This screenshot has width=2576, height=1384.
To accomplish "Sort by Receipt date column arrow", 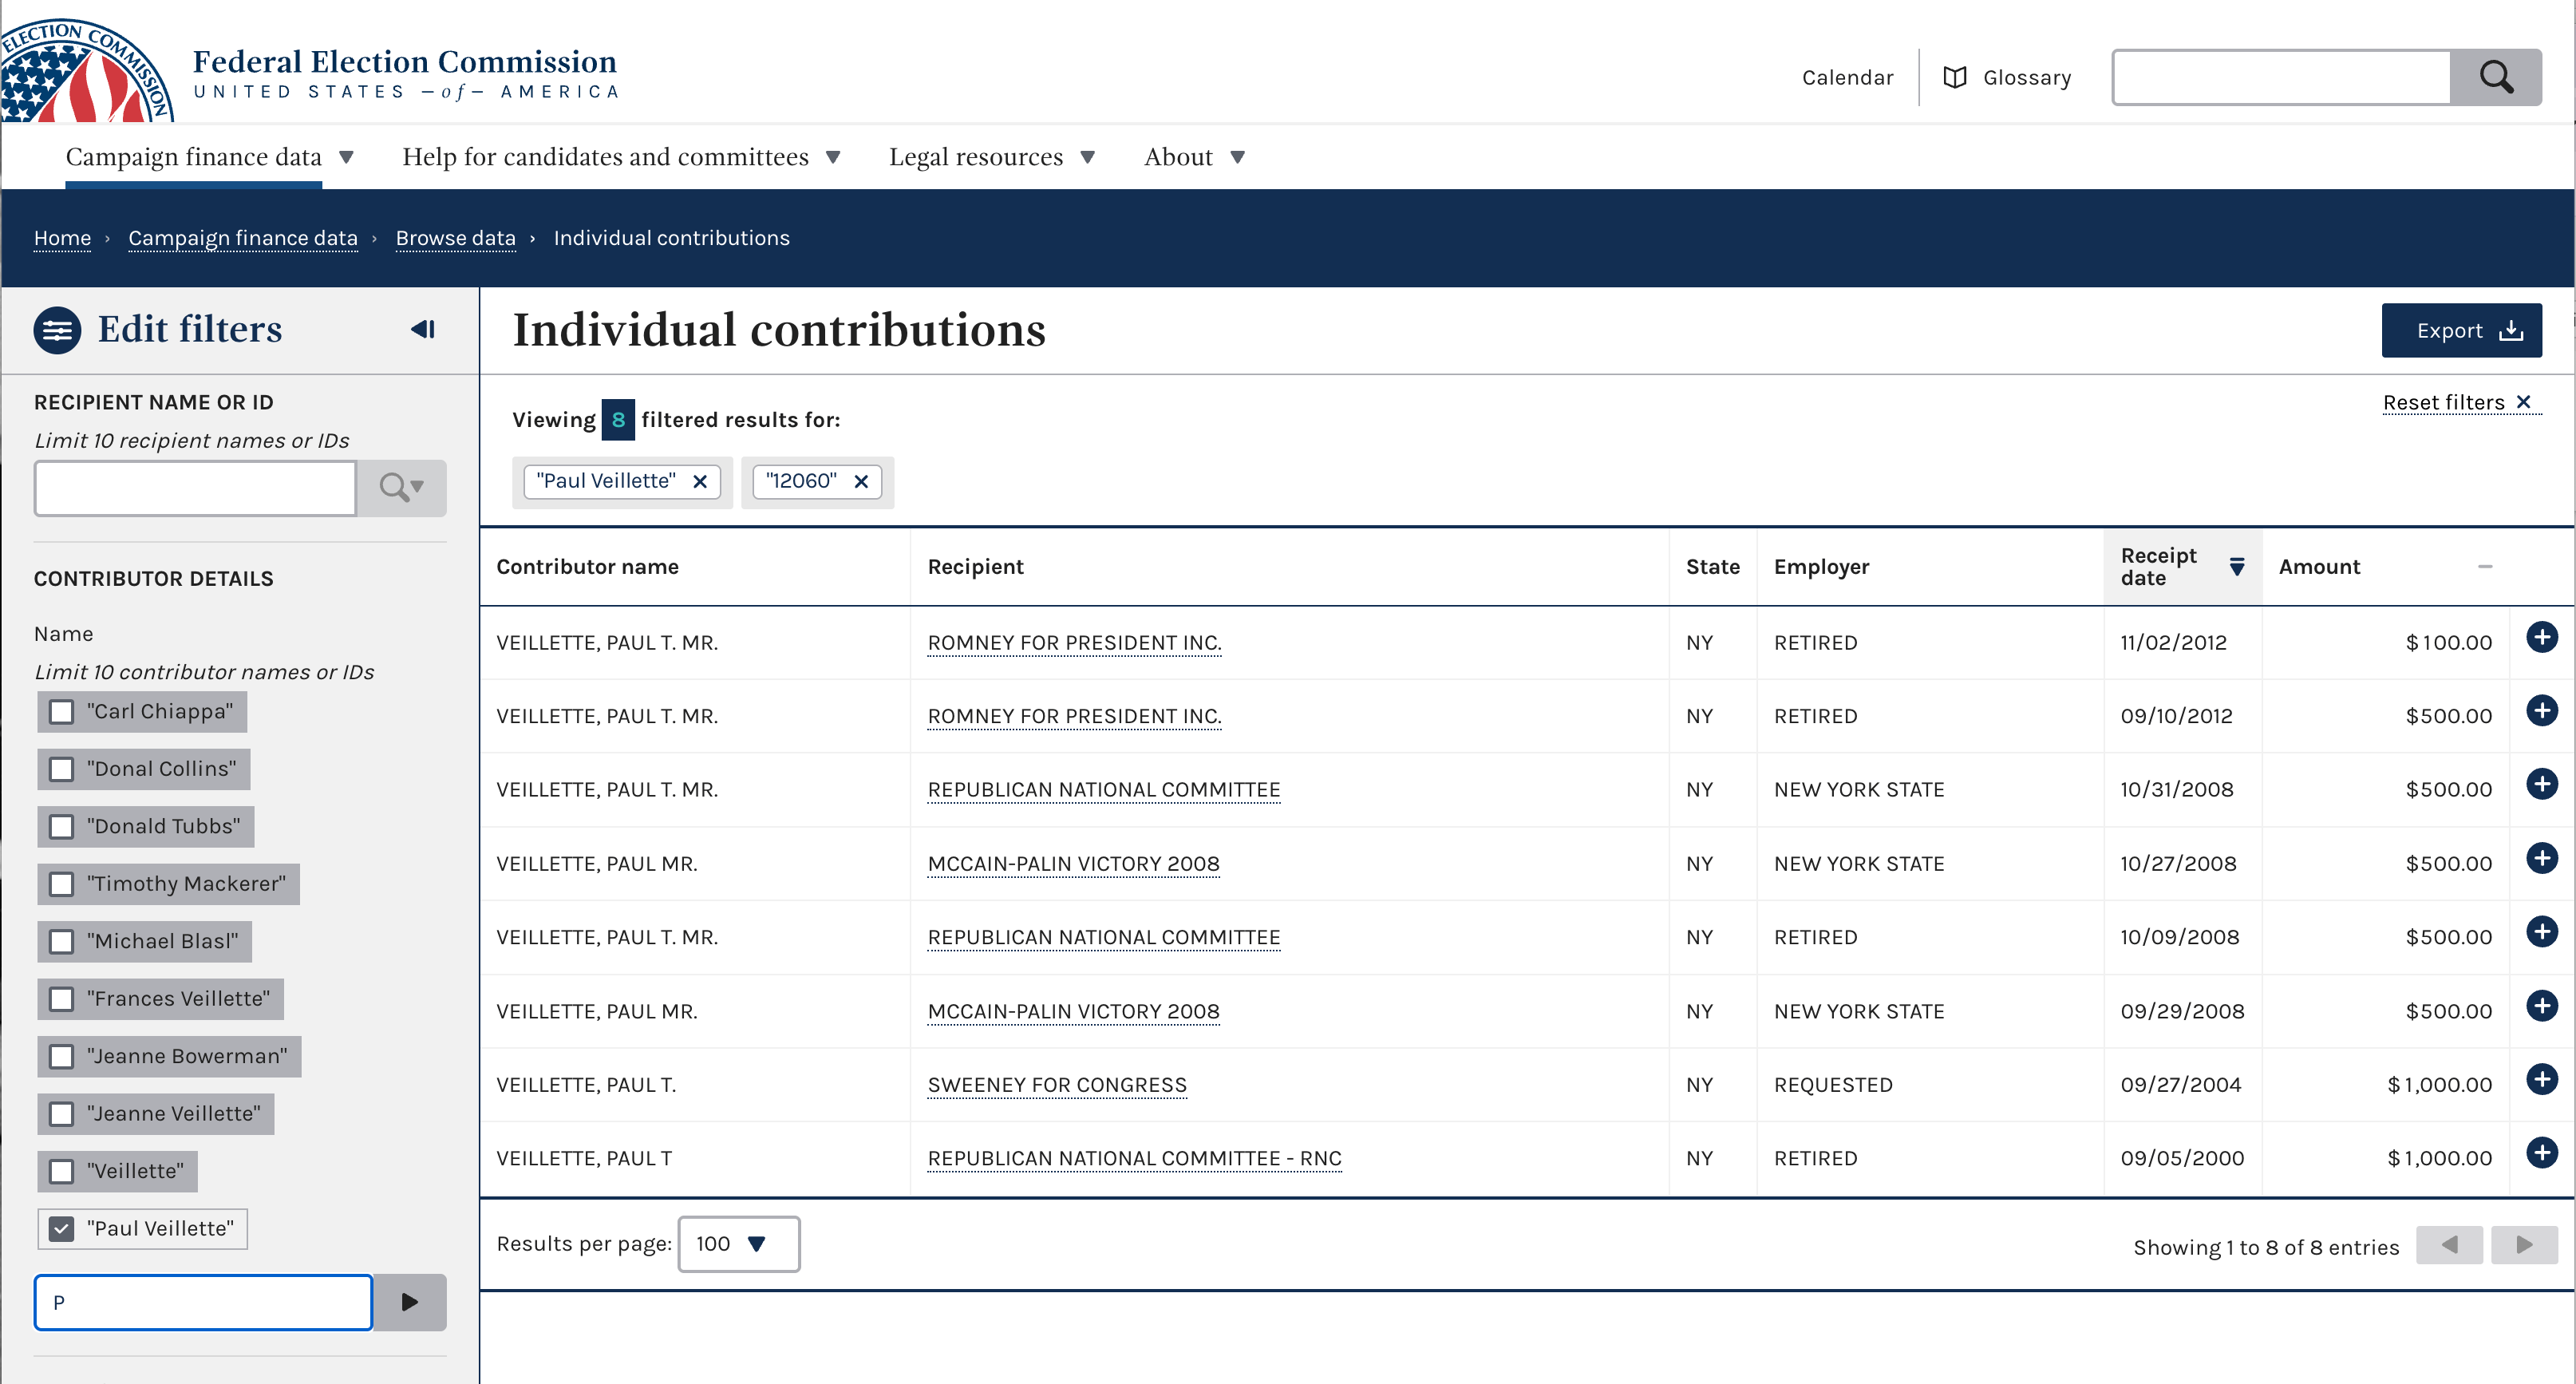I will 2237,567.
